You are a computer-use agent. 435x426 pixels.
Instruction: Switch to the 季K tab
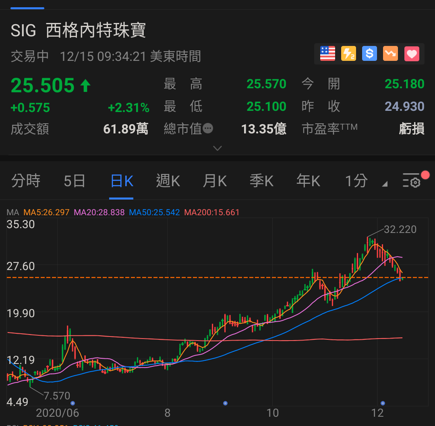pos(261,181)
